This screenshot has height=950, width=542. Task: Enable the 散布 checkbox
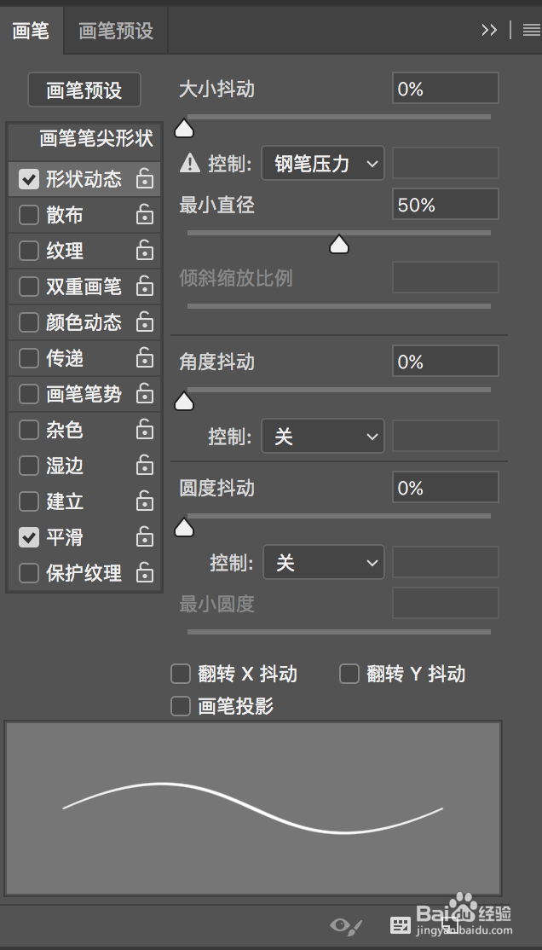pos(29,215)
